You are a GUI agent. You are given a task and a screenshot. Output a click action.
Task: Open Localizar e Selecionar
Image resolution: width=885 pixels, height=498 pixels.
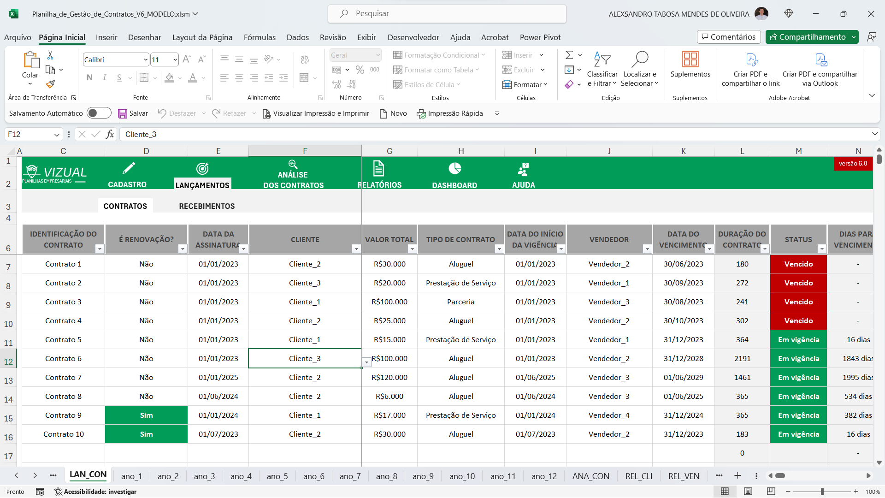[x=640, y=69]
